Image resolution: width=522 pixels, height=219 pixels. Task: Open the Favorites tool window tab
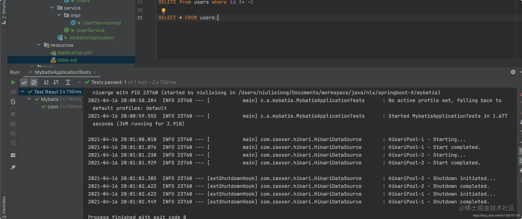4,207
